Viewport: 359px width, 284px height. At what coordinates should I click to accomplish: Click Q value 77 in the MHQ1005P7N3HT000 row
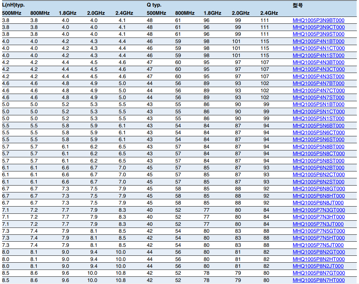click(x=206, y=217)
